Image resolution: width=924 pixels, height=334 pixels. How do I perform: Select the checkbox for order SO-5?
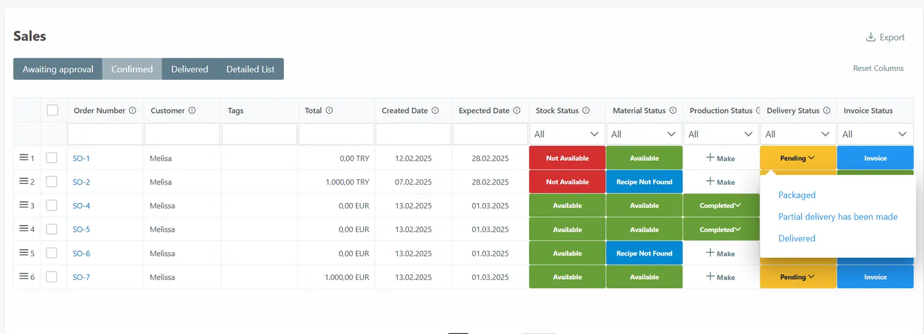coord(51,229)
